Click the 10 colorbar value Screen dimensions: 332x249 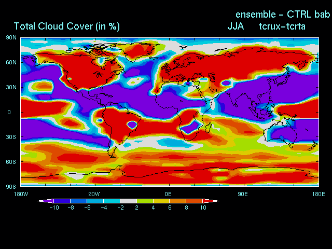[203, 208]
